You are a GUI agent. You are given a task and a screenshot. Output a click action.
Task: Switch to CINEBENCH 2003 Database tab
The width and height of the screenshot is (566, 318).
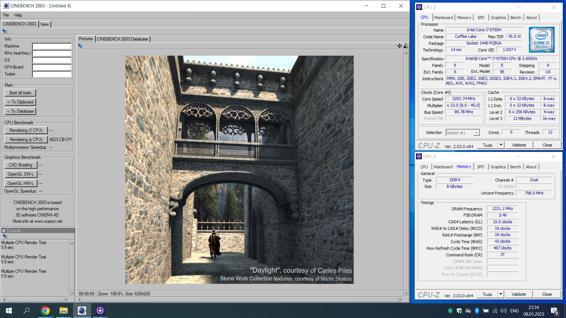pyautogui.click(x=122, y=39)
